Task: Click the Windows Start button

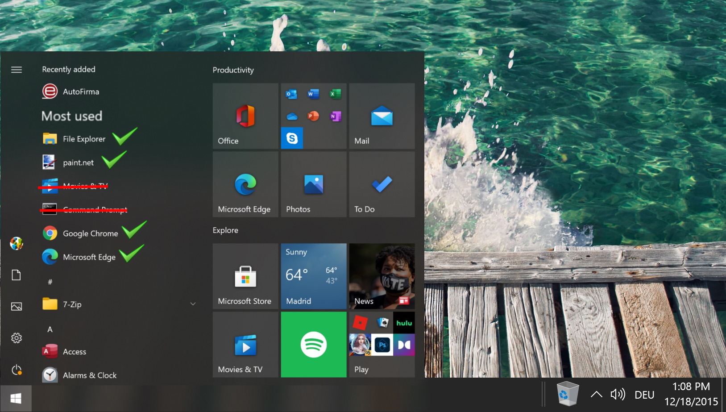Action: (16, 398)
